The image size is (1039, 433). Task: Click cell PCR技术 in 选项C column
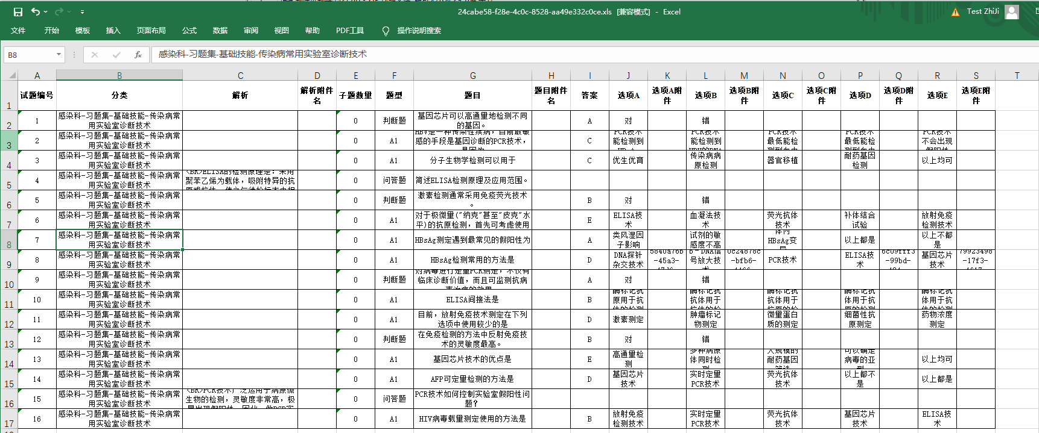(x=783, y=260)
